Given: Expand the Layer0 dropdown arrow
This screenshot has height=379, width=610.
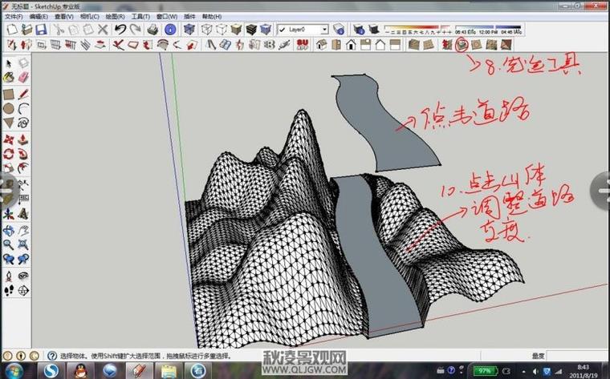Looking at the screenshot, I should [x=324, y=30].
